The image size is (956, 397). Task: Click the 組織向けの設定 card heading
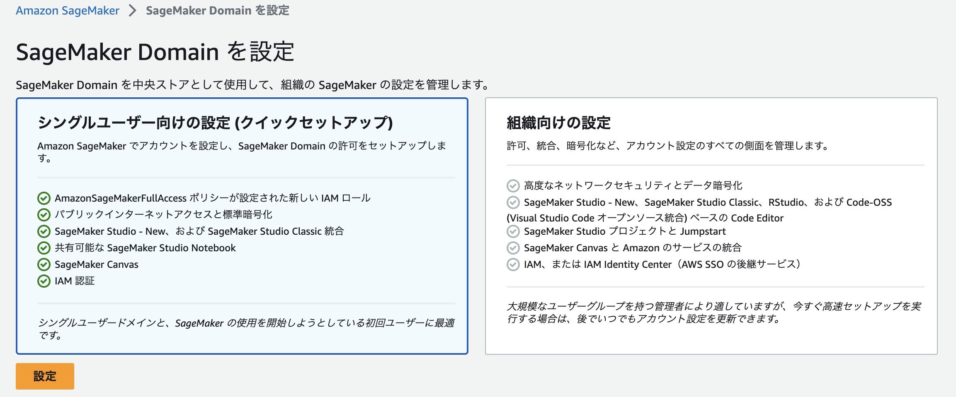click(x=558, y=123)
